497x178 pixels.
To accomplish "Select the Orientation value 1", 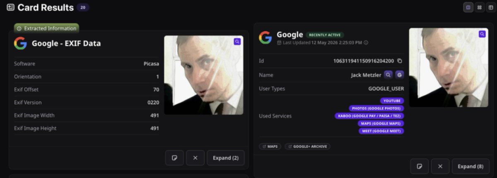I will 157,77.
